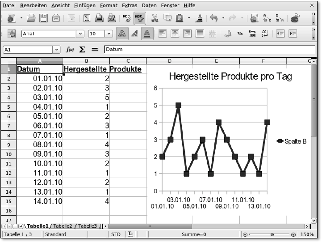322x242 pixels.
Task: Click the Sort Ascending icon
Action: click(x=267, y=18)
